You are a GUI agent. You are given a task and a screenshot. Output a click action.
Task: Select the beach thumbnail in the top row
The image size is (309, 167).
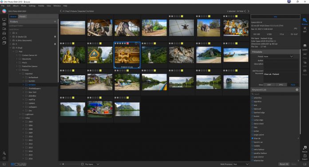73,28
